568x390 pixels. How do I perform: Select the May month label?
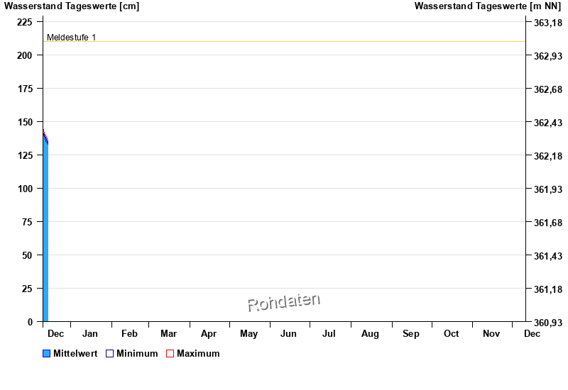coord(248,334)
